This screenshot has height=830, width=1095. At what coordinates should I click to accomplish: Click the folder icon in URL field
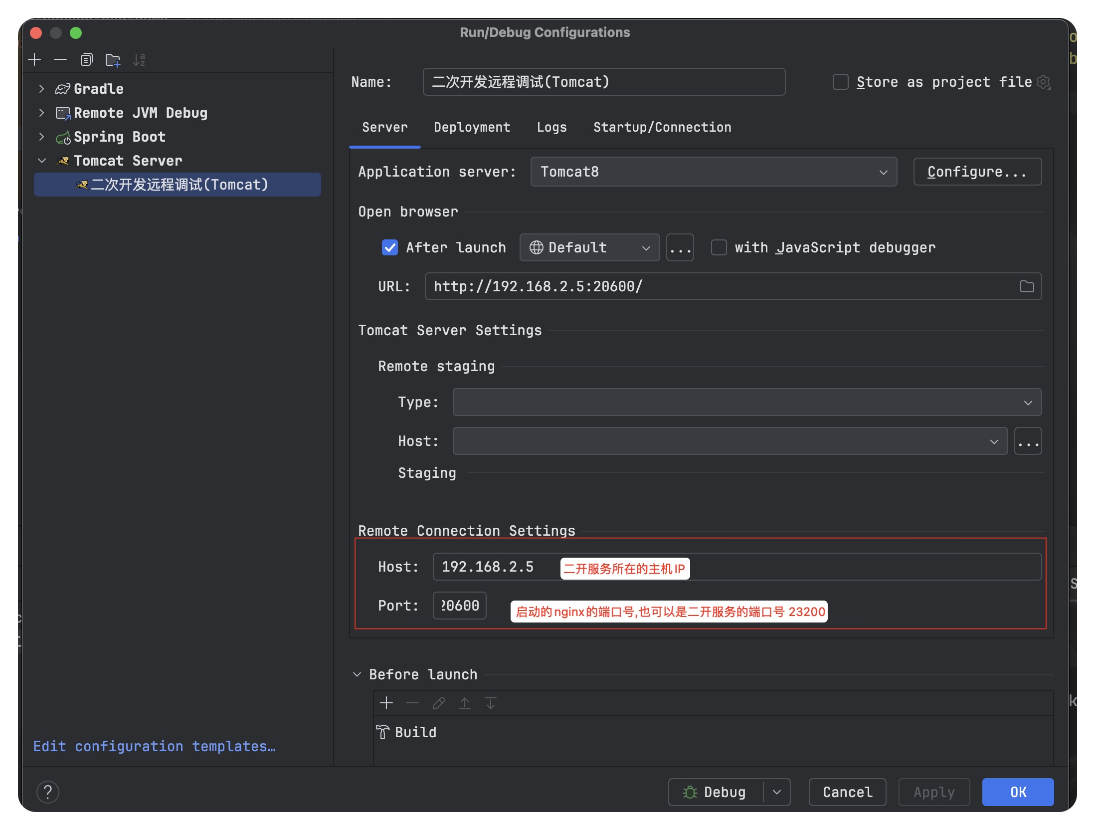pos(1027,286)
